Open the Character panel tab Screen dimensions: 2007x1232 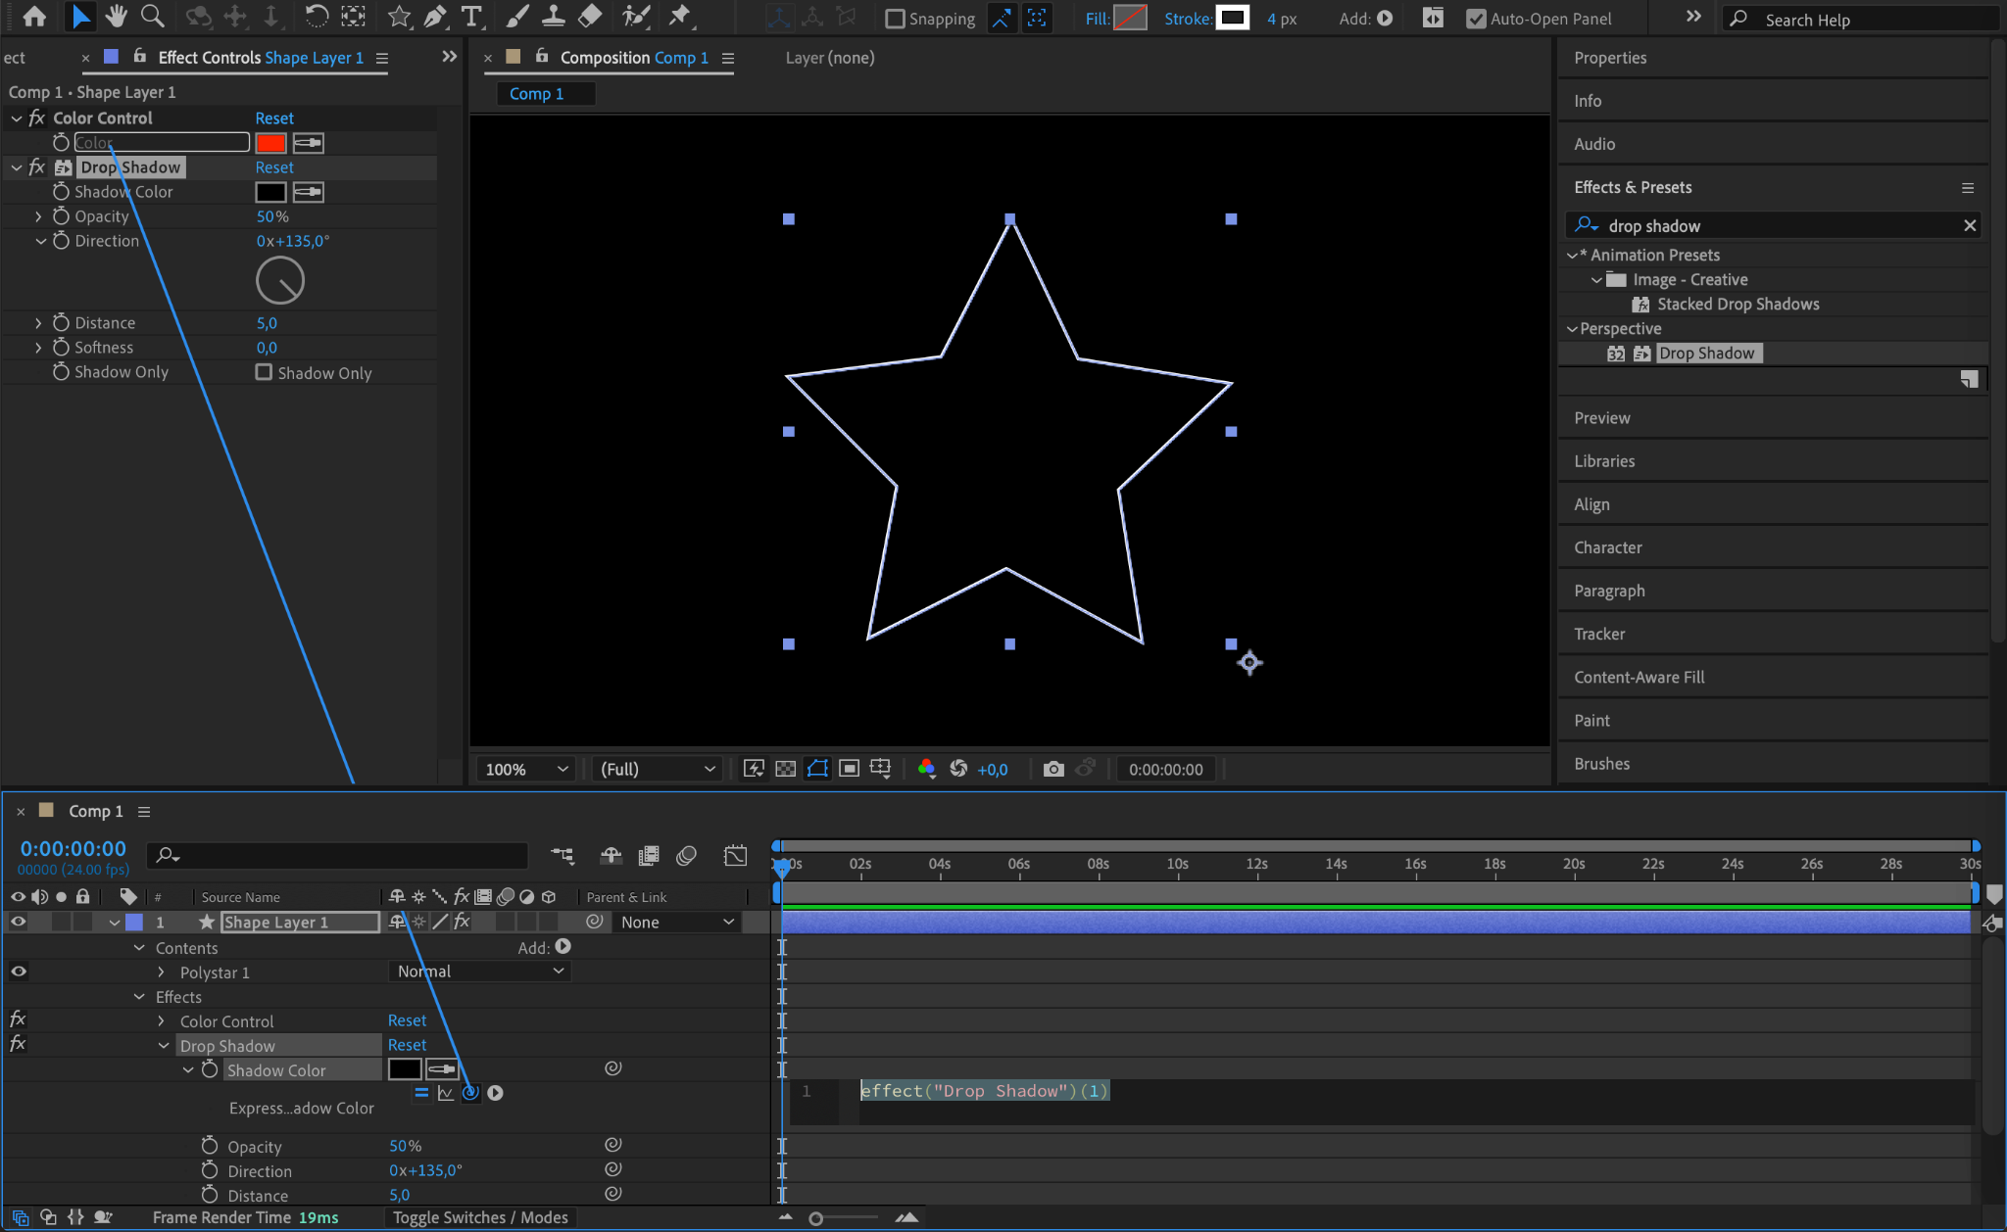tap(1607, 547)
